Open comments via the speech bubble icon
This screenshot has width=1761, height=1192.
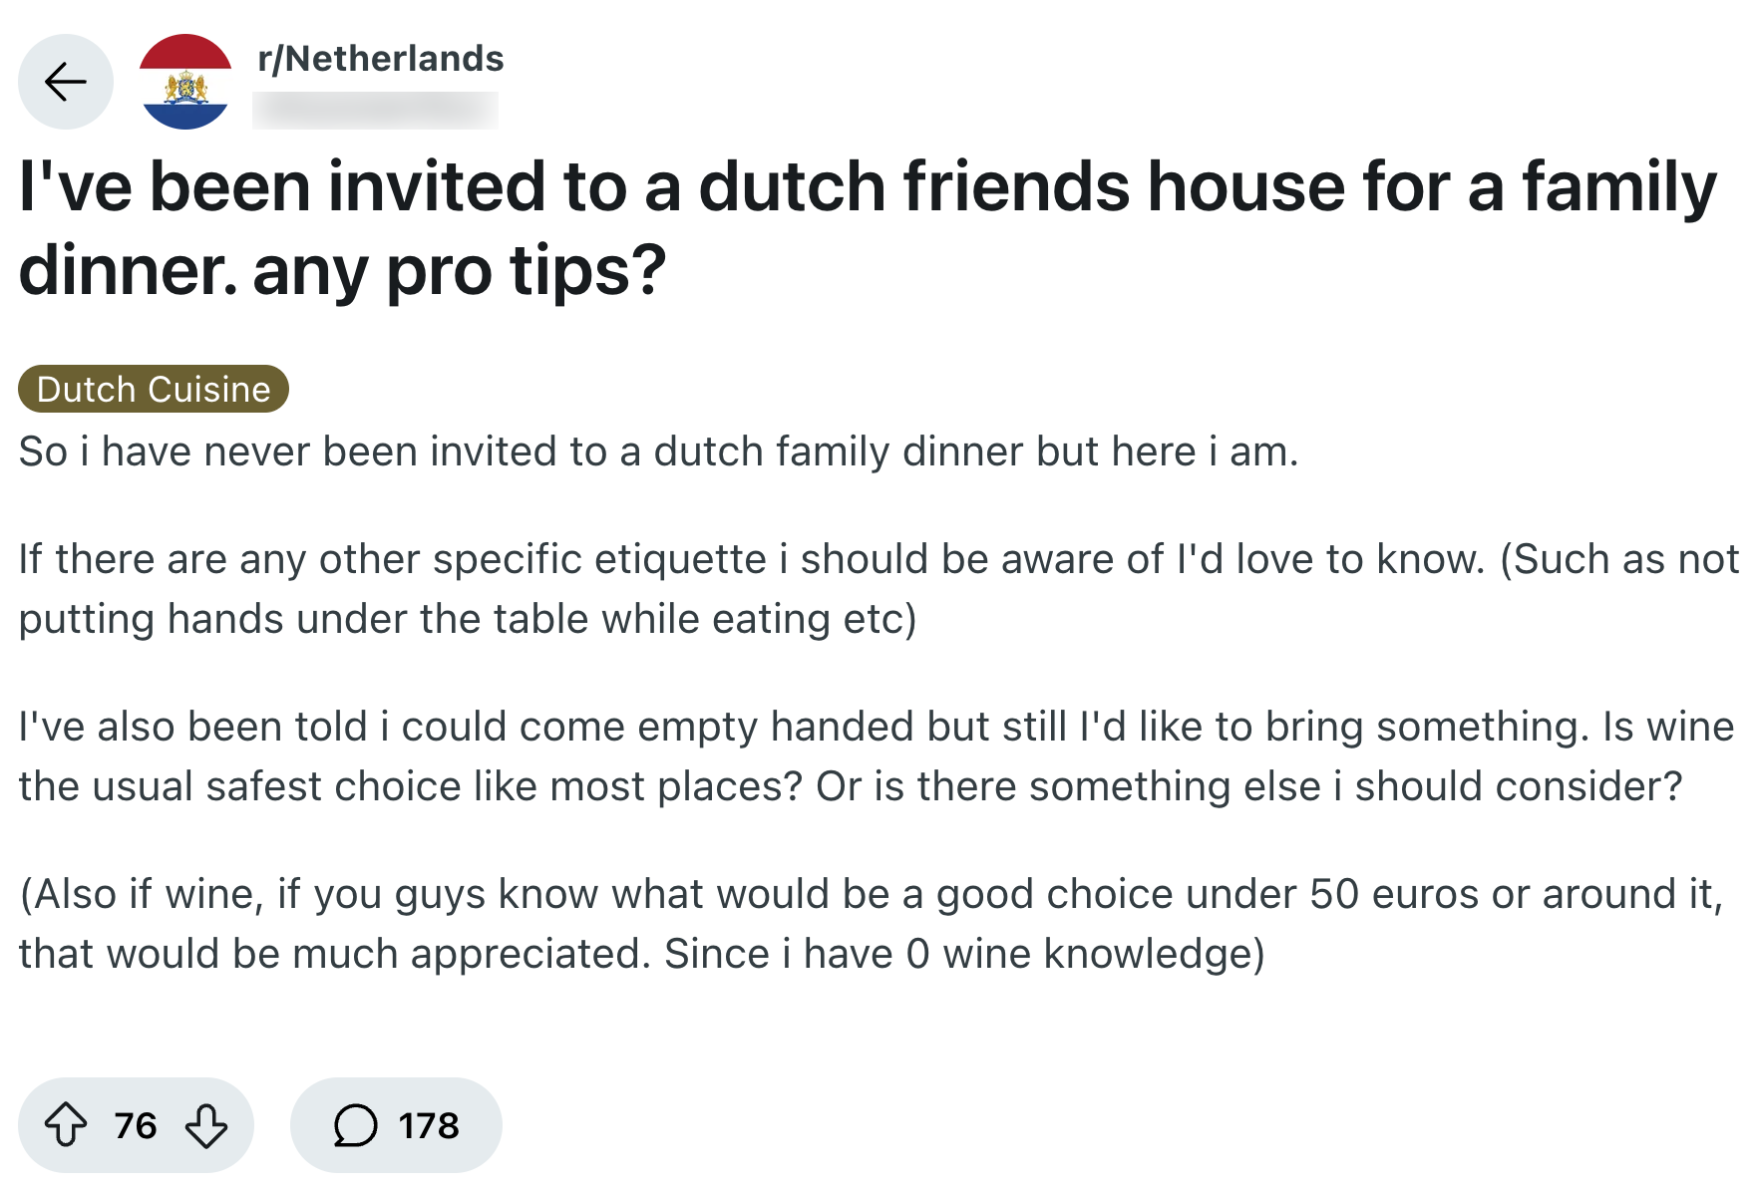355,1125
